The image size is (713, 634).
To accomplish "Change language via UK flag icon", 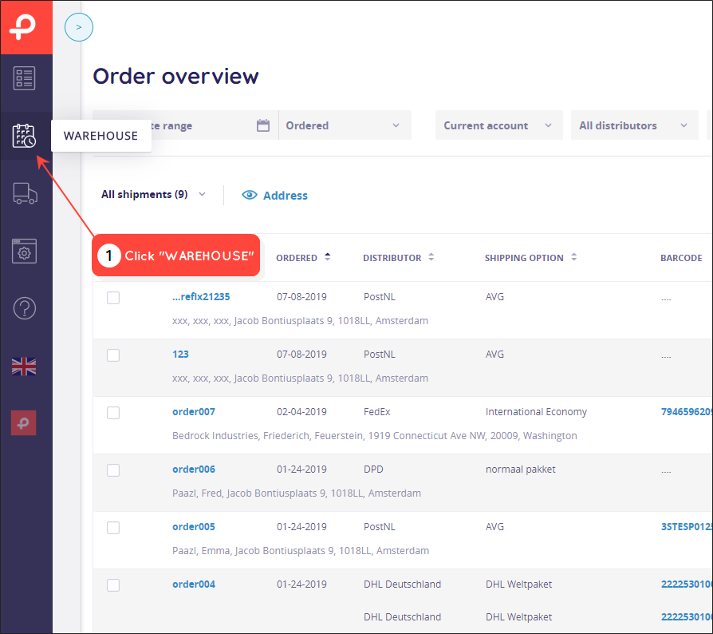I will point(24,367).
